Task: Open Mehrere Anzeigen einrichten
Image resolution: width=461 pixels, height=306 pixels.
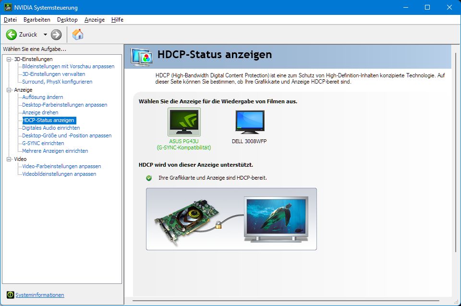Action: pyautogui.click(x=55, y=151)
